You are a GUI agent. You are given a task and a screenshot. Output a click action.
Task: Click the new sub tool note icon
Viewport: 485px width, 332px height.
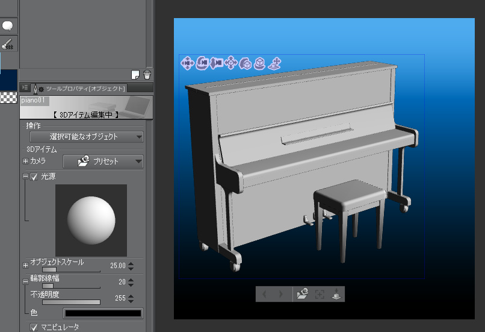(135, 75)
